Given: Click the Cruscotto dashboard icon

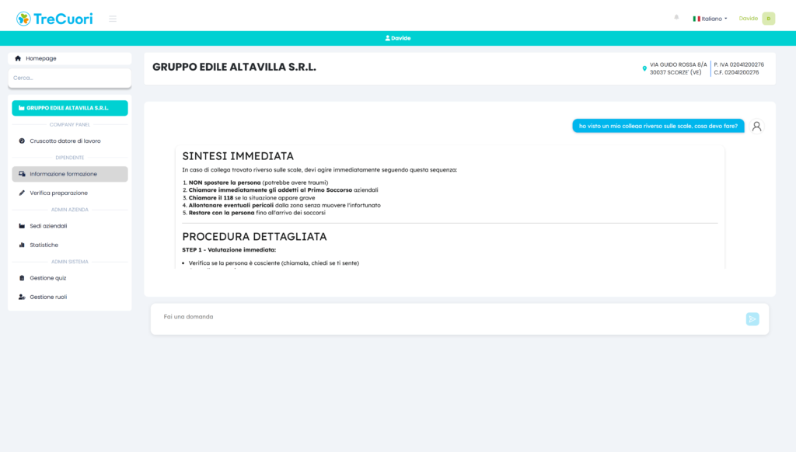Looking at the screenshot, I should 22,141.
